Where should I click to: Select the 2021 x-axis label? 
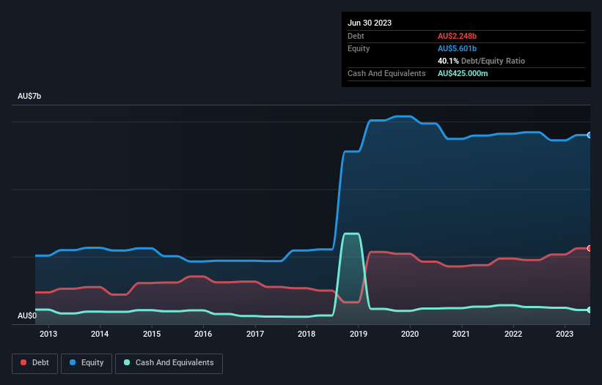pyautogui.click(x=461, y=334)
